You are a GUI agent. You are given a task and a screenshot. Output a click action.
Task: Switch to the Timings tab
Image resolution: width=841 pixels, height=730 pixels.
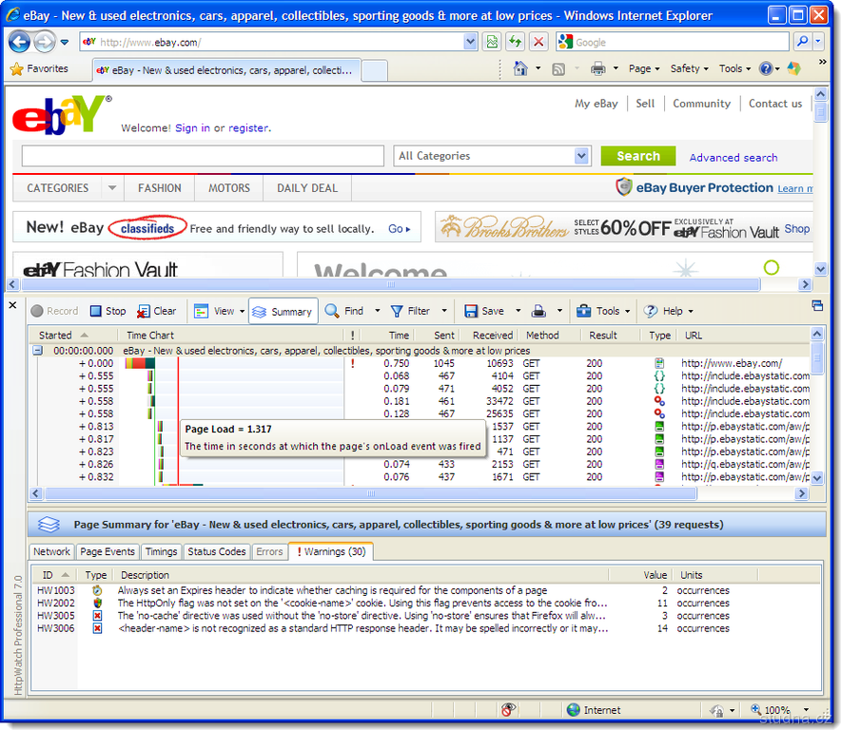click(161, 551)
